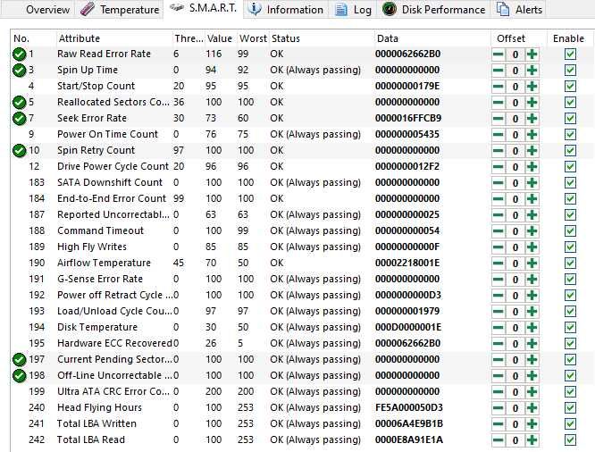
Task: Toggle Enable checkbox for Total LBA Read
Action: [570, 439]
